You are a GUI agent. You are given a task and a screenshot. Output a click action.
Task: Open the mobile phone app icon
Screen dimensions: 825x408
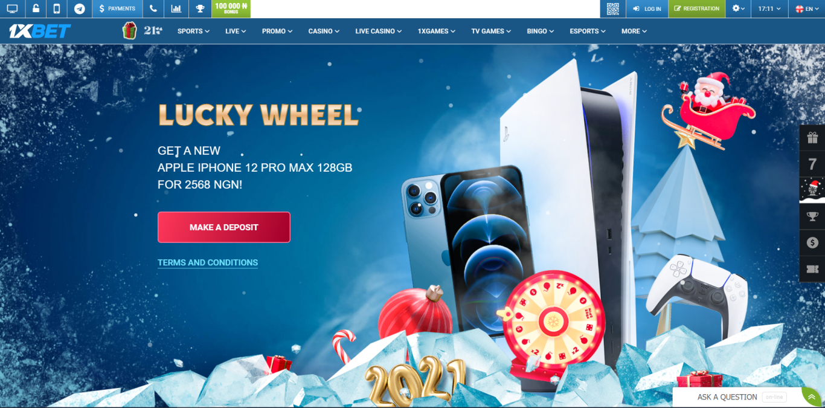[57, 8]
